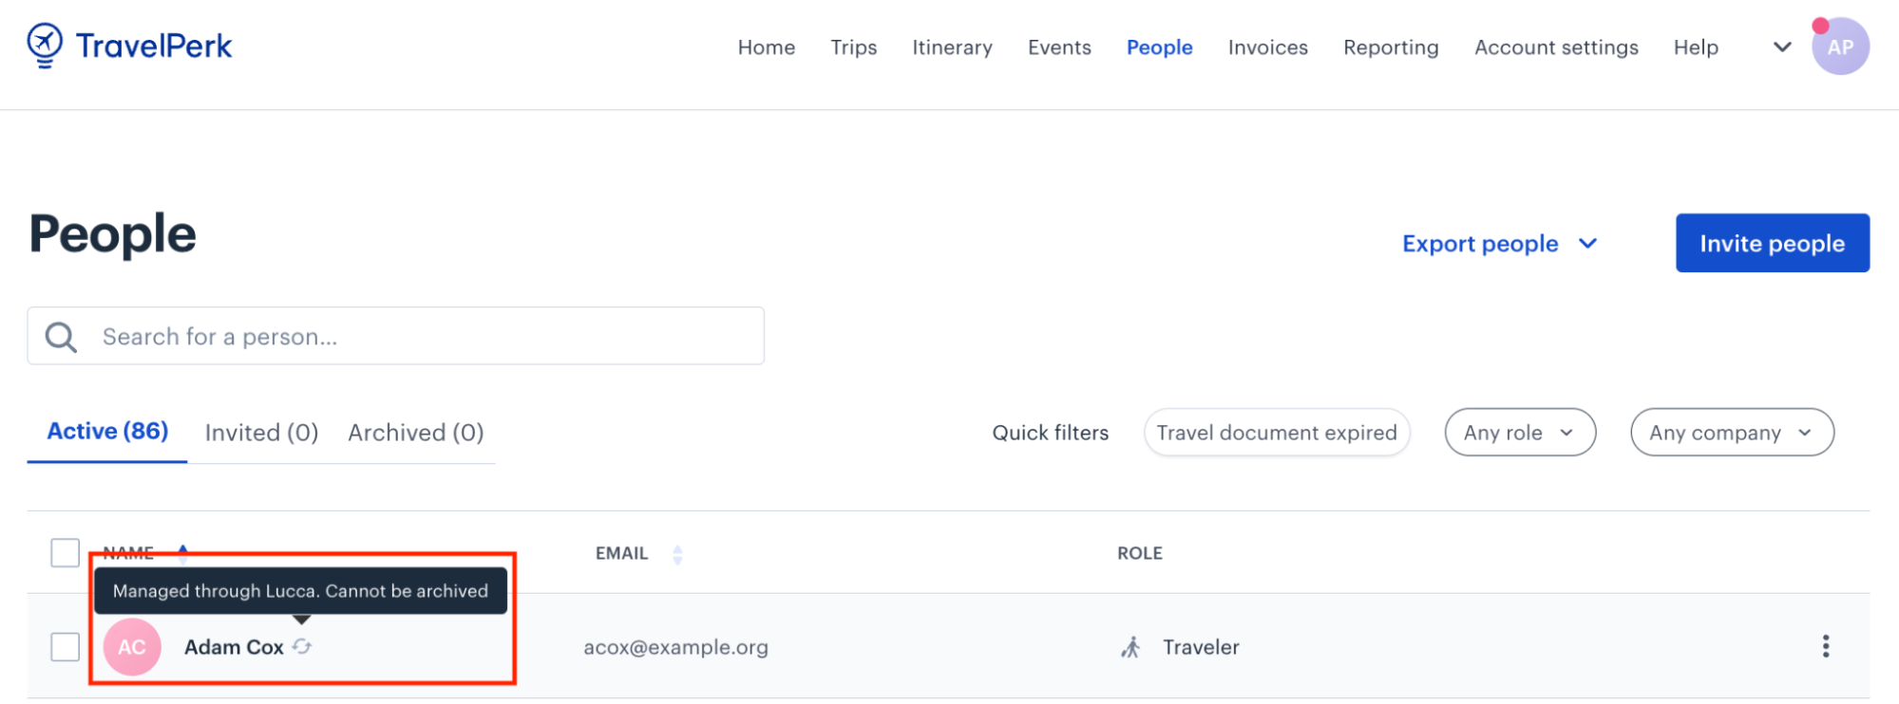Sort the list by the Name column arrow
Viewport: 1899px width, 704px height.
click(183, 553)
